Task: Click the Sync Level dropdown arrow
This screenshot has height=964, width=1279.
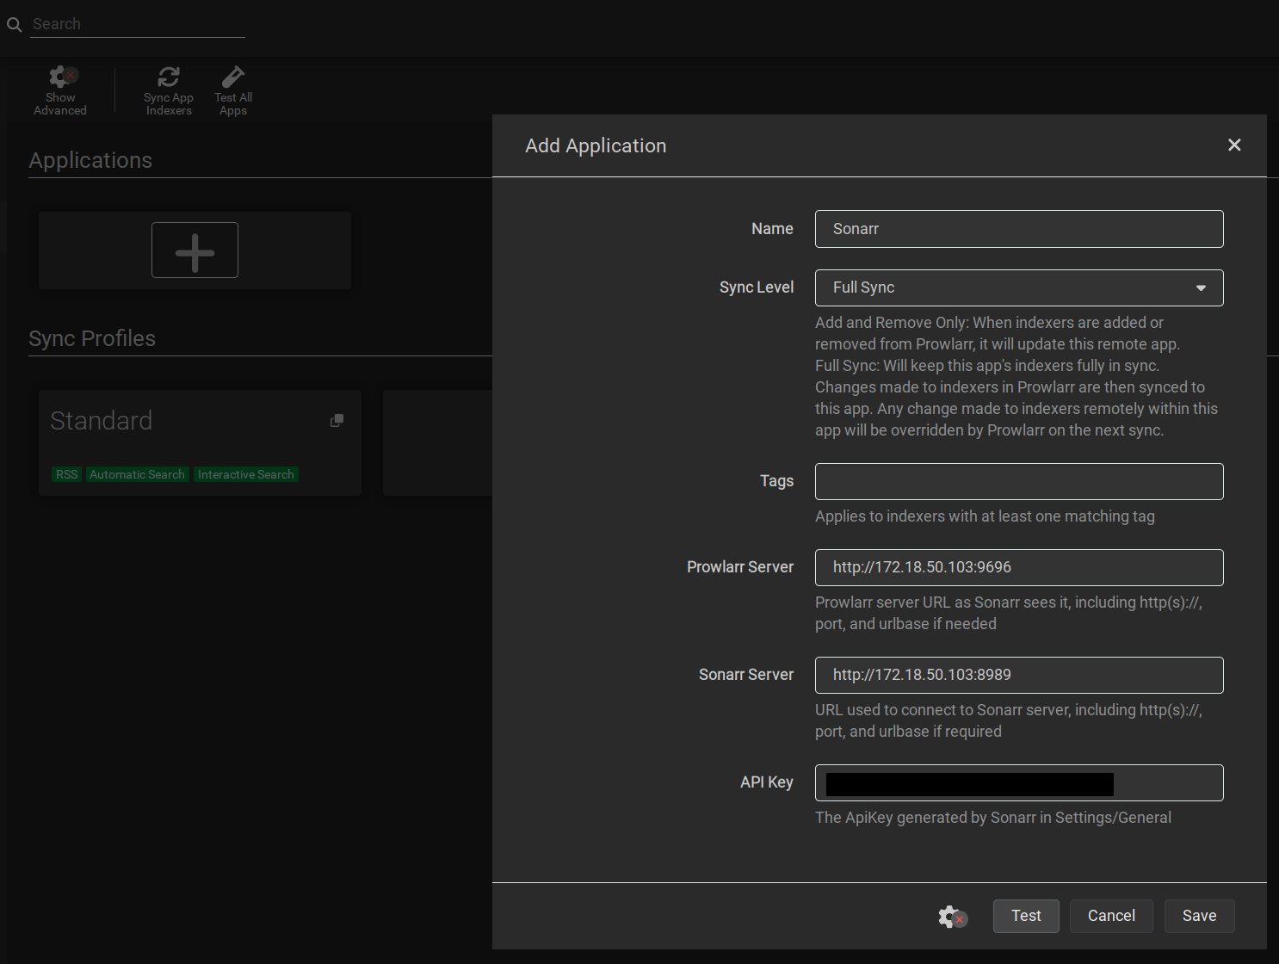Action: click(1201, 288)
